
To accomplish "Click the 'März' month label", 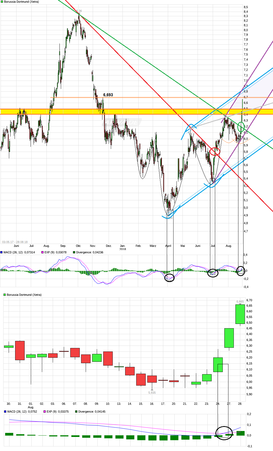I will (153, 246).
